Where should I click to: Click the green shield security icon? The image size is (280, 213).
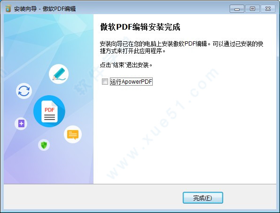44,145
